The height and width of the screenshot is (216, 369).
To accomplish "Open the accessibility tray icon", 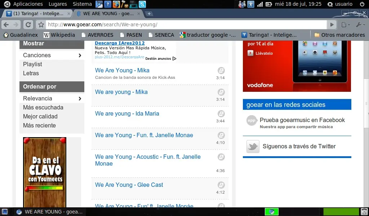I will pos(251,4).
